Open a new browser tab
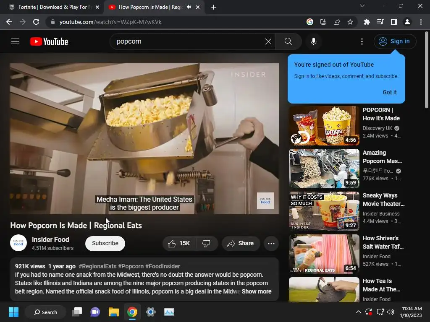Viewport: 430px width, 322px height. tap(214, 7)
